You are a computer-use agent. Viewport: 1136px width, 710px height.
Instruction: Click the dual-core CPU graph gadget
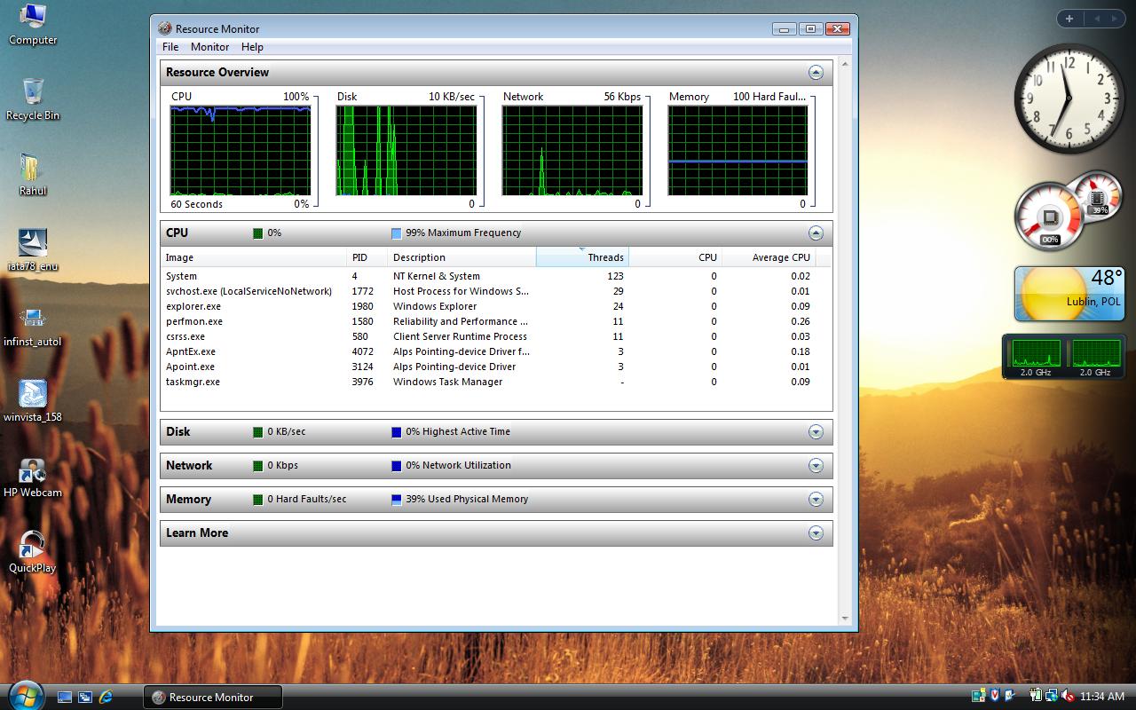pos(1064,357)
